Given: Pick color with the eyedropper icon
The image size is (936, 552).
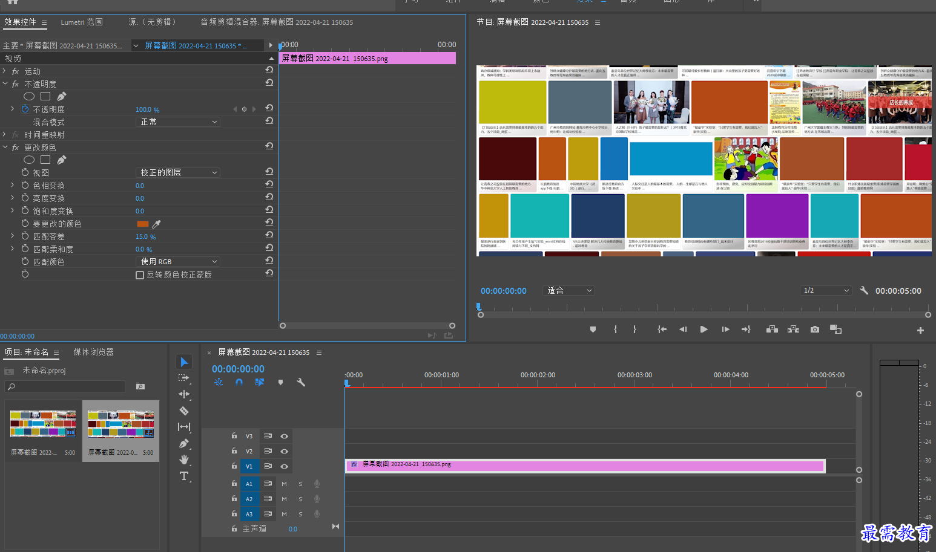Looking at the screenshot, I should pos(156,224).
